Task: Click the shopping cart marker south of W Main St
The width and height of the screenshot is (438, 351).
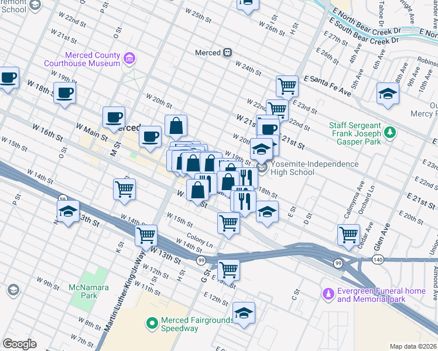Action: 124,192
